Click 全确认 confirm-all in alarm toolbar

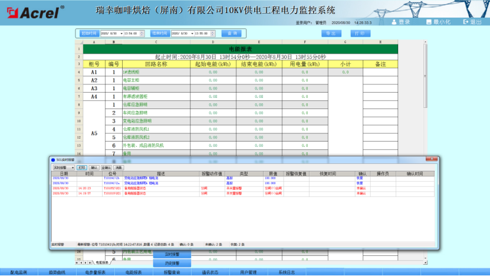(106, 167)
